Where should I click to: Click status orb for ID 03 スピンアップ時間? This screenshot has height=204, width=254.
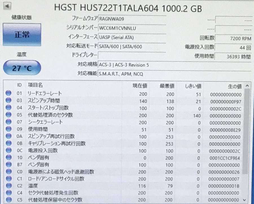pyautogui.click(x=8, y=100)
